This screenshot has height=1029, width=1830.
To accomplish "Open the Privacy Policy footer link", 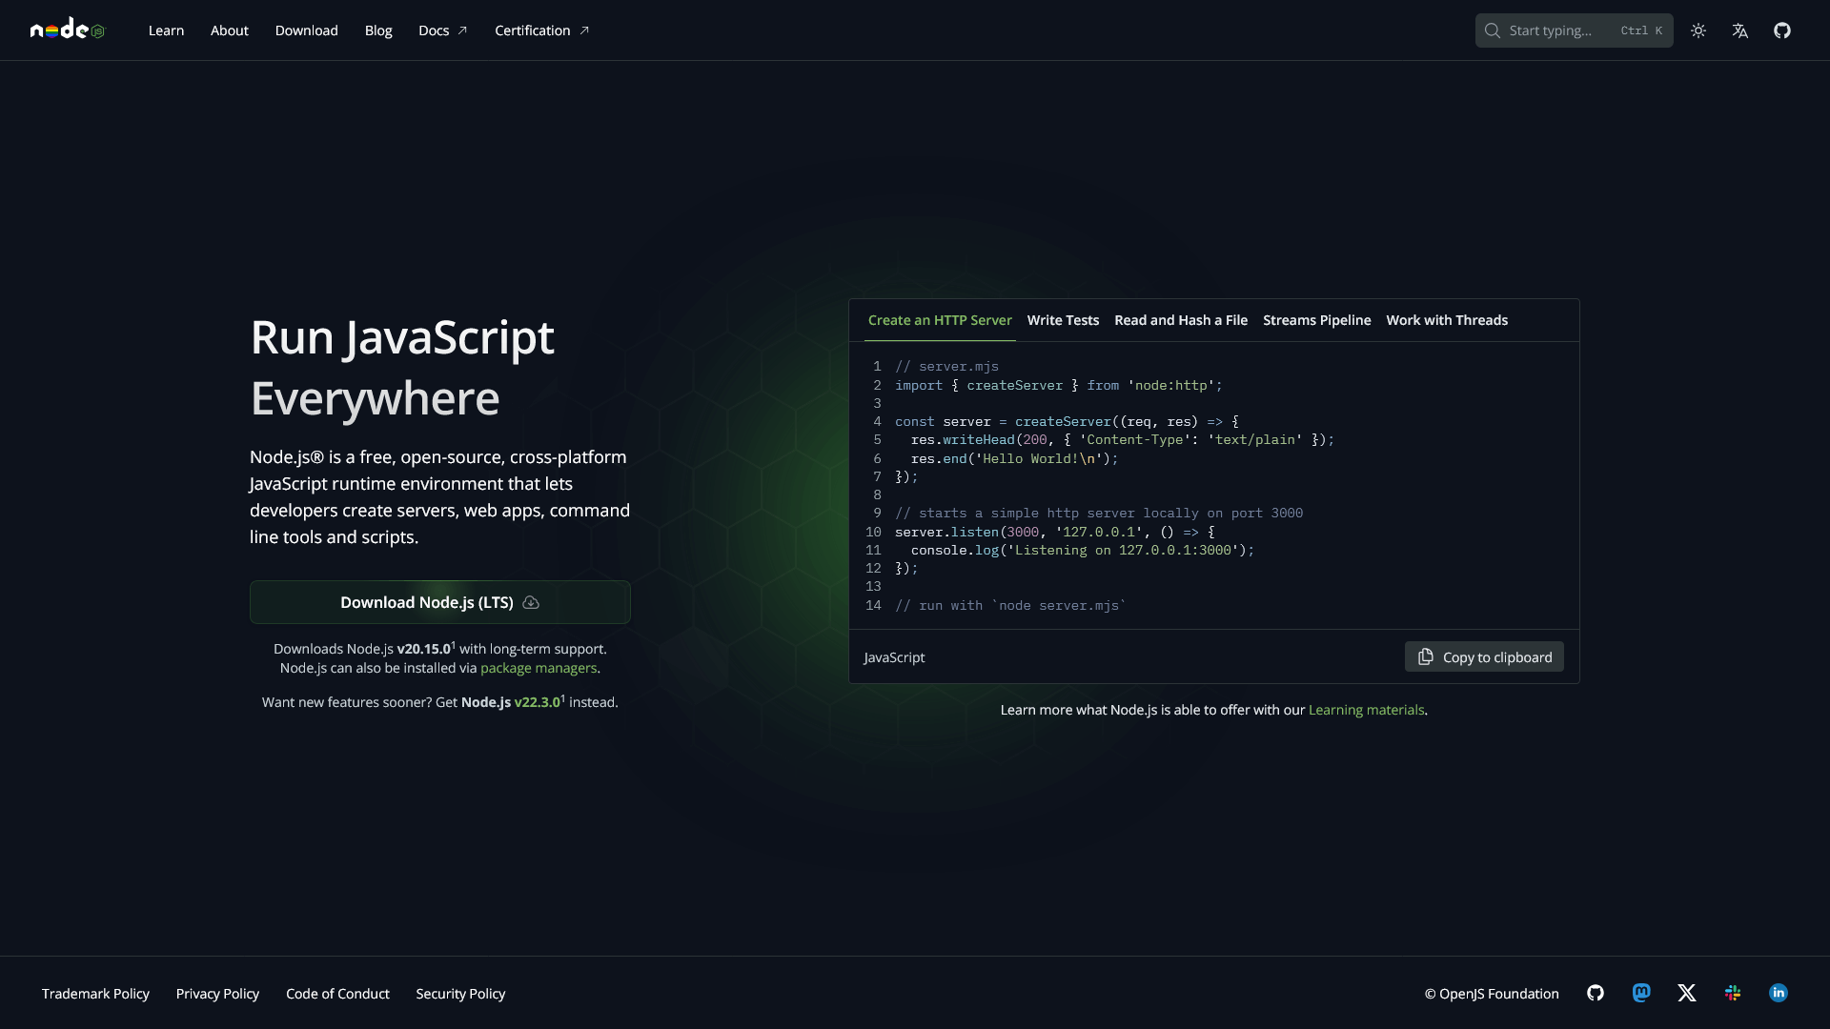I will [217, 994].
